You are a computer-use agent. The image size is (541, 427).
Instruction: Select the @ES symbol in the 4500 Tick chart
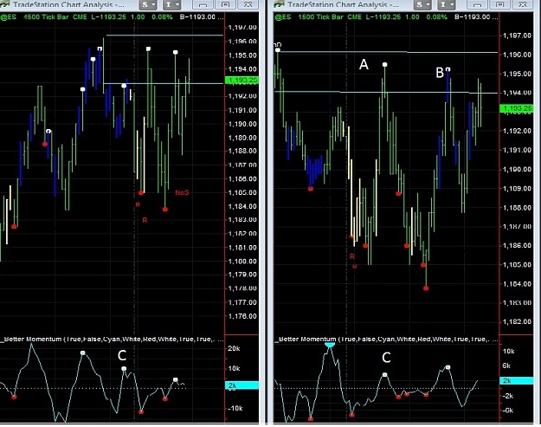point(9,17)
